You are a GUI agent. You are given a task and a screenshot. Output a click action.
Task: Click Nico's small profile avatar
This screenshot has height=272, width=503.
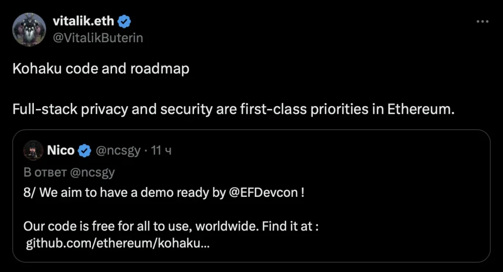coord(33,150)
